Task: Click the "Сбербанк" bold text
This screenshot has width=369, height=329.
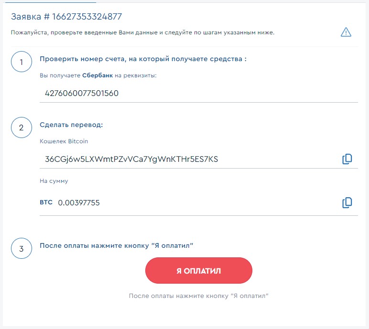Action: [98, 75]
